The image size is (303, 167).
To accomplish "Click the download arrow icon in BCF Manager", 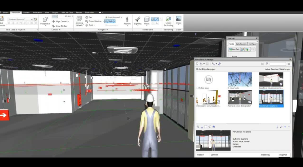I will [277, 127].
